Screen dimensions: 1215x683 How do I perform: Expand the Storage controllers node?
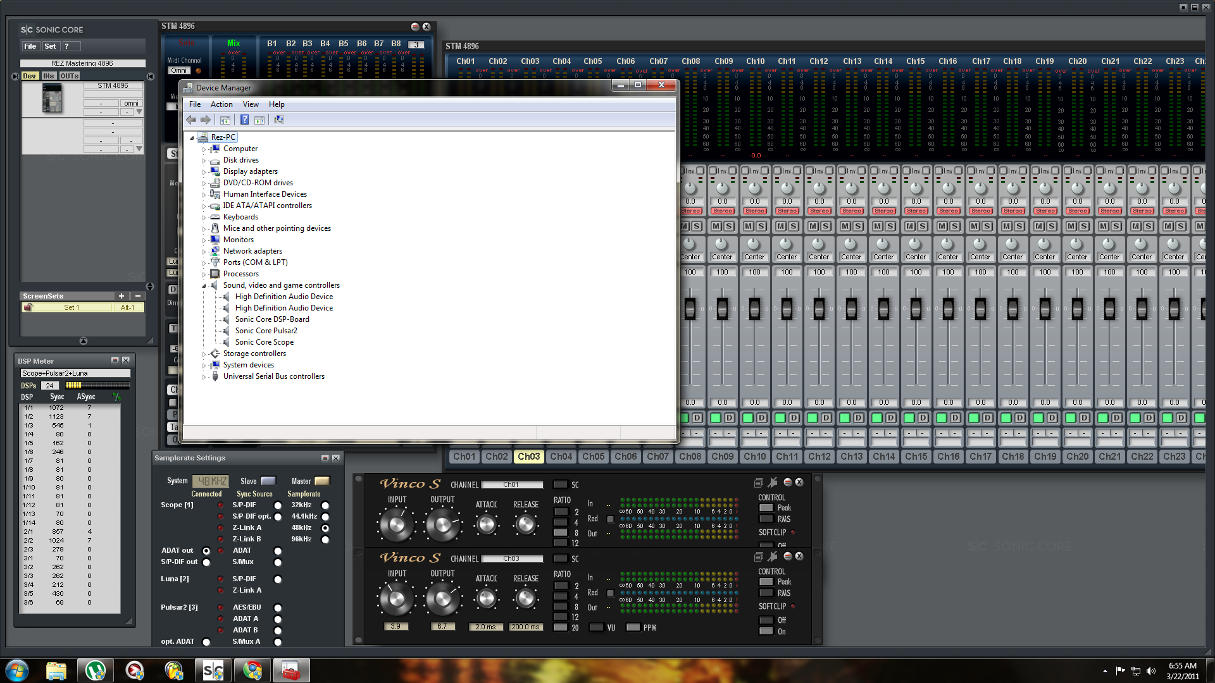pos(204,354)
